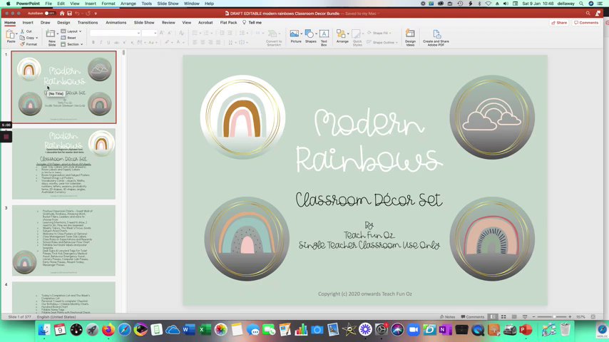Click the English (United States) language indicator
This screenshot has height=342, width=609.
point(57,317)
